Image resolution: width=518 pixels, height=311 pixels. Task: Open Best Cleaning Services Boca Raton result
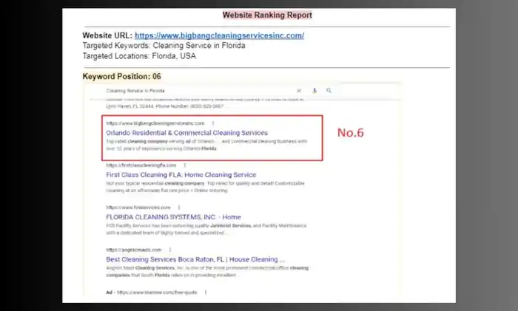[195, 259]
